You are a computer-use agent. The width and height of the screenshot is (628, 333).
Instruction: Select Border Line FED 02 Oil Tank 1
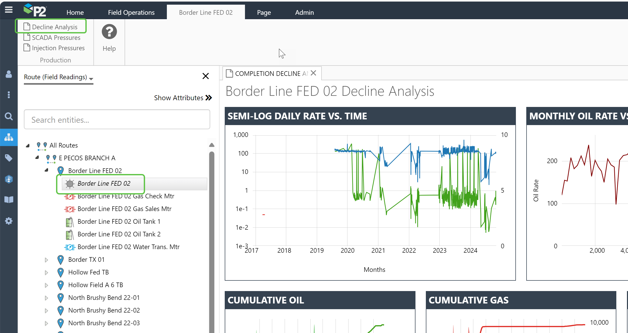119,222
